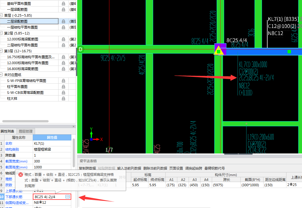Collapse the 未对应图纸 group
This screenshot has height=208, width=302.
click(x=1, y=75)
